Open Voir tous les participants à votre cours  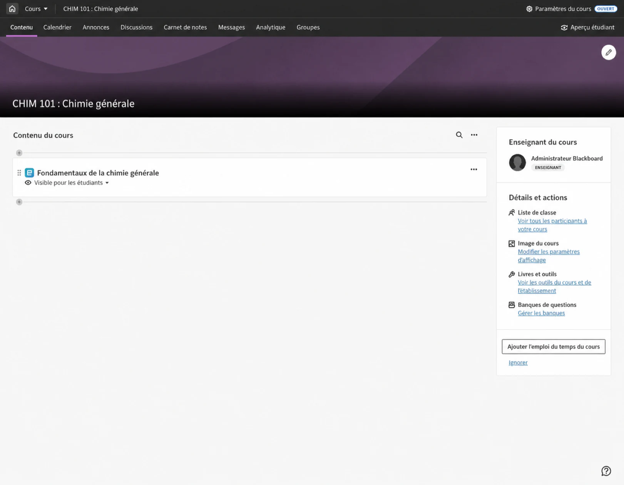pyautogui.click(x=552, y=225)
